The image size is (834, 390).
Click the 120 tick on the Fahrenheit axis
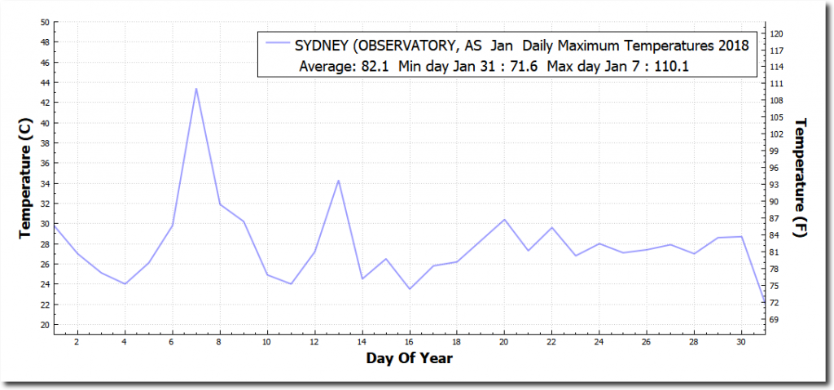[776, 33]
